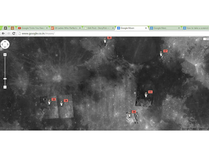The height and width of the screenshot is (156, 209).
Task: Switch to the 28 Ladies Who Perfected tab
Action: 65,28
